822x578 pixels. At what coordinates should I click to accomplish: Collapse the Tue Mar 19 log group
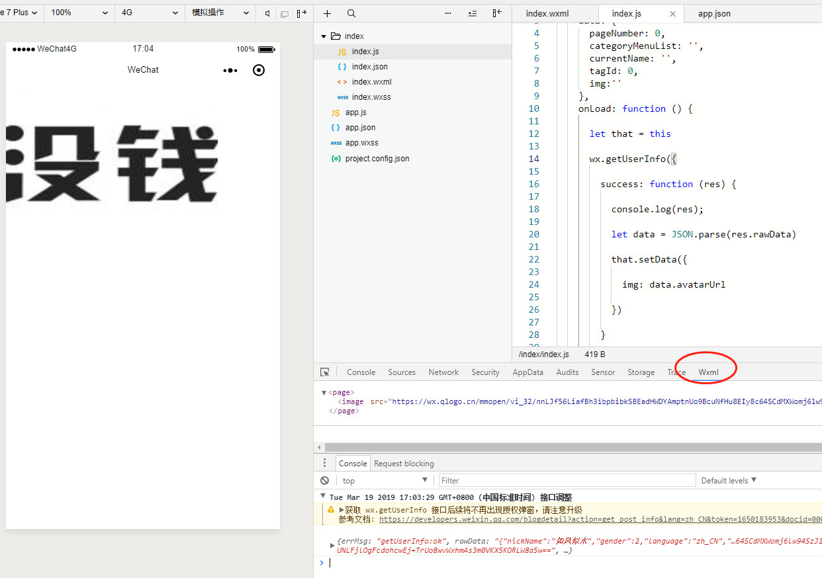(323, 497)
